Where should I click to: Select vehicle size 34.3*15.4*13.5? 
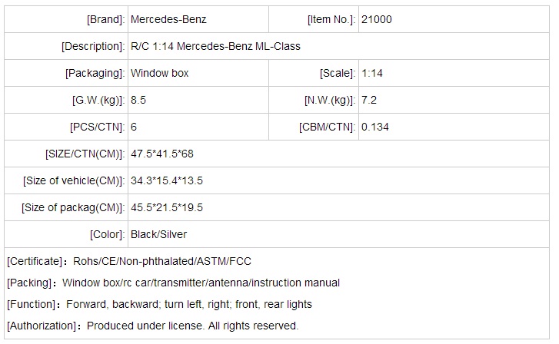coord(167,180)
